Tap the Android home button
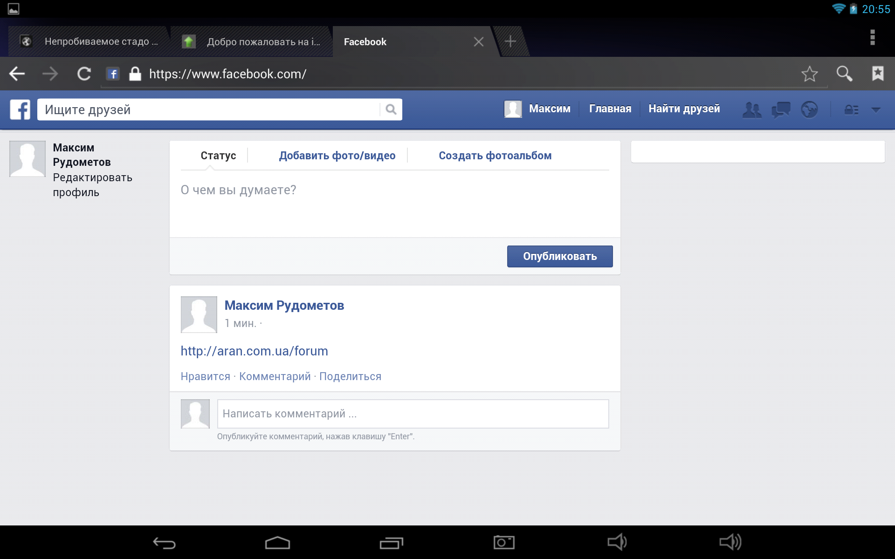This screenshot has height=559, width=895. 278,543
